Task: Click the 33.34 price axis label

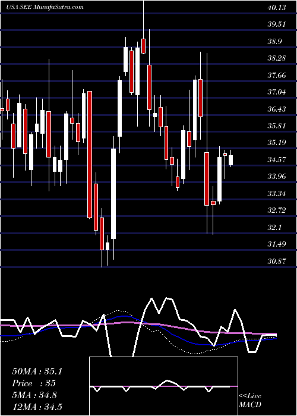Action: (277, 193)
